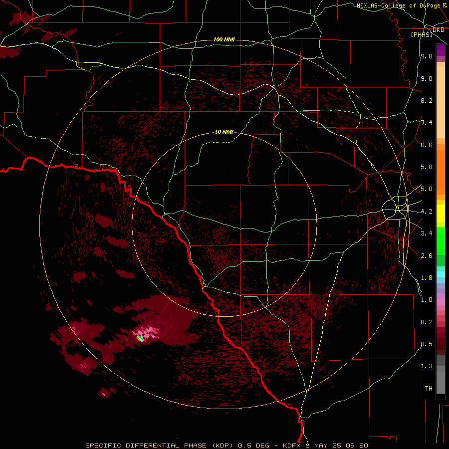Click the -1.3 scale value label
The image size is (449, 449).
pos(425,367)
